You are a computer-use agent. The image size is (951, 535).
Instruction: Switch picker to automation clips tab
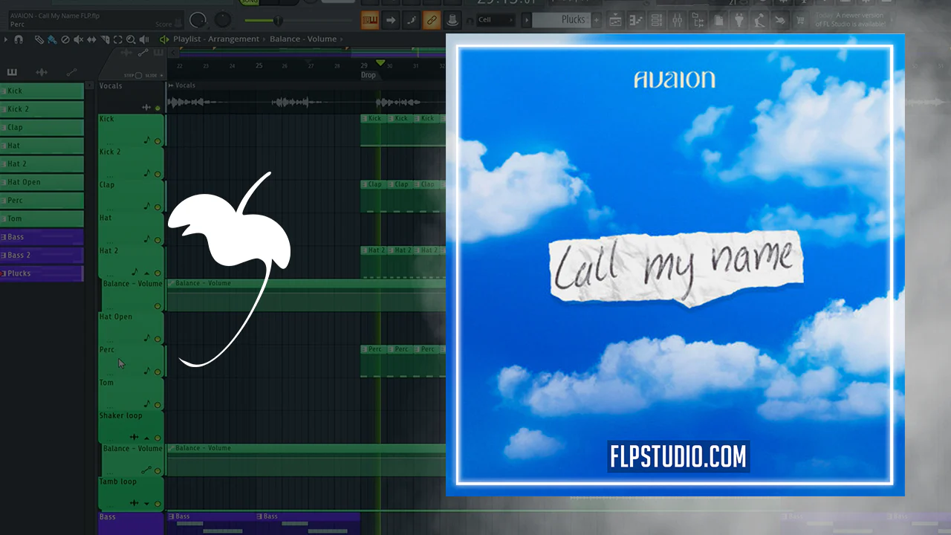pyautogui.click(x=71, y=72)
